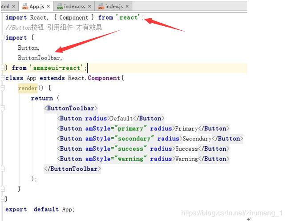Image resolution: width=286 pixels, height=221 pixels.
Task: Click the JS file icon on App.js tab
Action: pos(25,7)
